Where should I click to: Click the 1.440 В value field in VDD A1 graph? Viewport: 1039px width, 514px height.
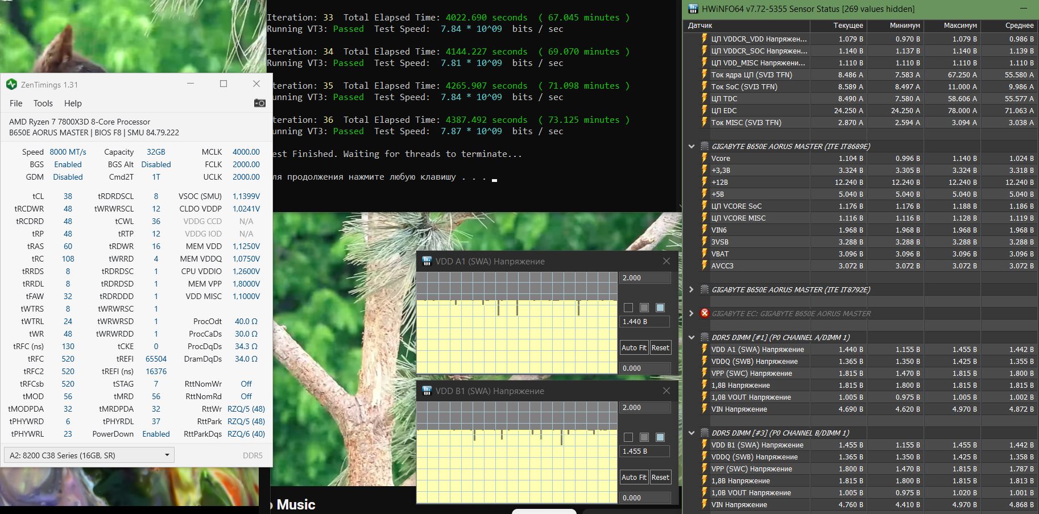(645, 322)
